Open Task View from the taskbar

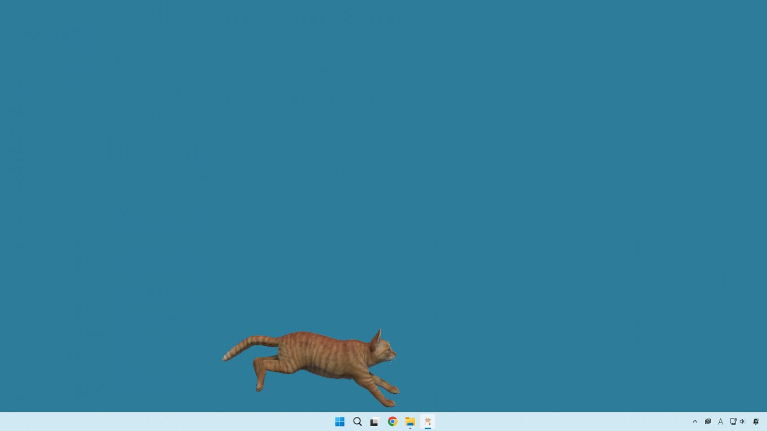coord(374,421)
